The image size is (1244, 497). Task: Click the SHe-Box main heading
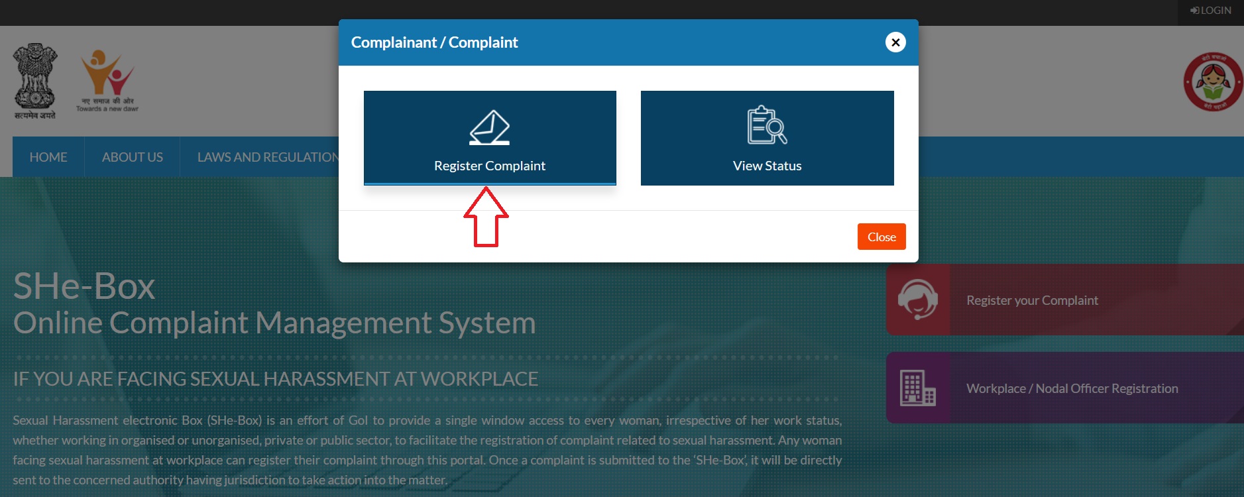click(84, 286)
